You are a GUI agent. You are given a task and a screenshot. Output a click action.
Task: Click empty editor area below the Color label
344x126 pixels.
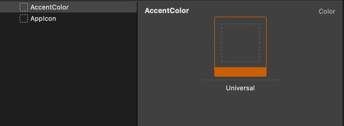[327, 36]
